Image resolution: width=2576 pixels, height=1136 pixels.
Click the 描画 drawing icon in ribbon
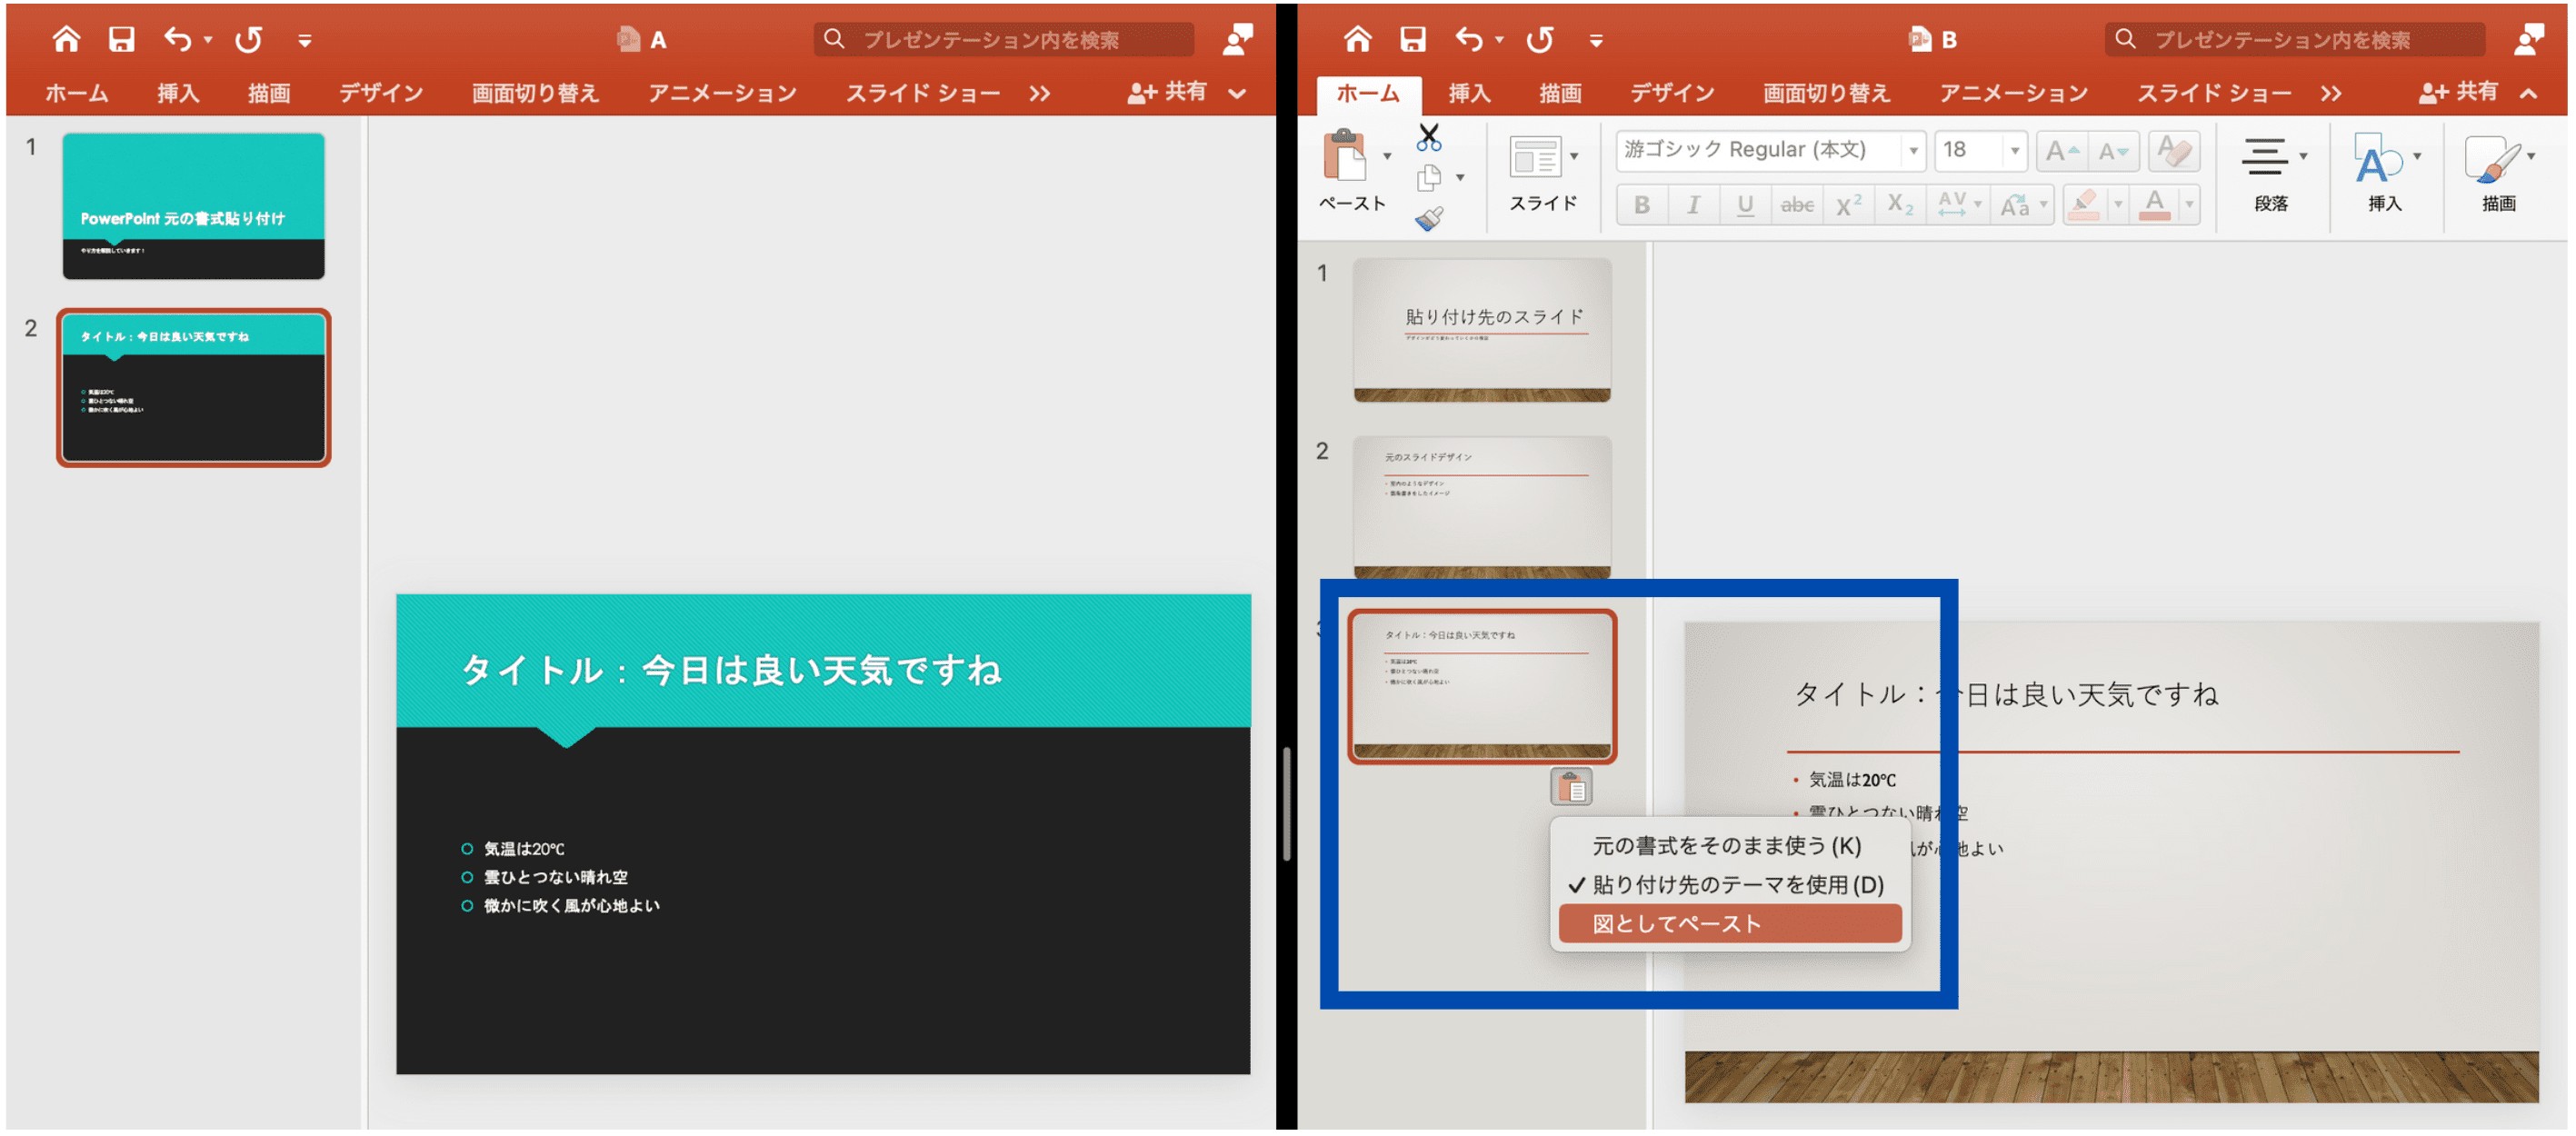click(x=2492, y=158)
